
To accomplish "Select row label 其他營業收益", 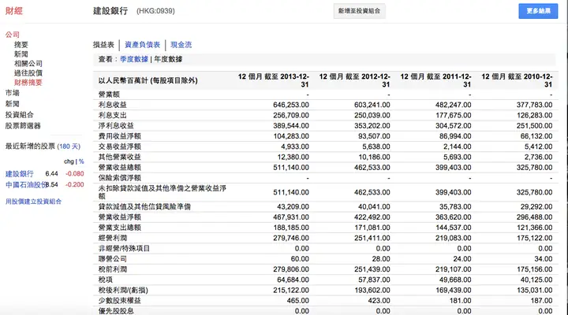I will (120, 157).
